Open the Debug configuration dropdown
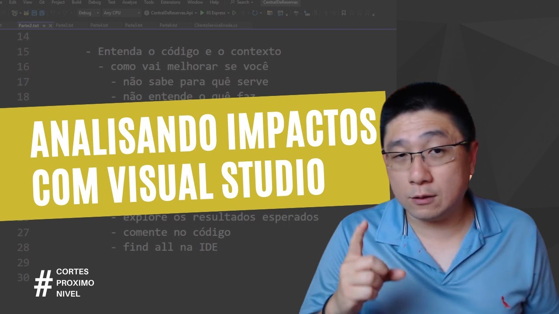Image resolution: width=559 pixels, height=314 pixels. (x=89, y=13)
